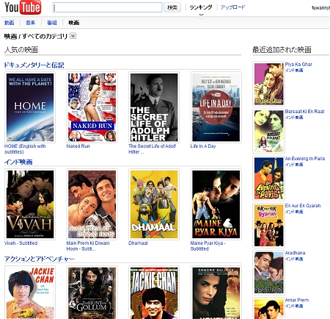Open the Maine Pyar Kiya poster

(216, 204)
